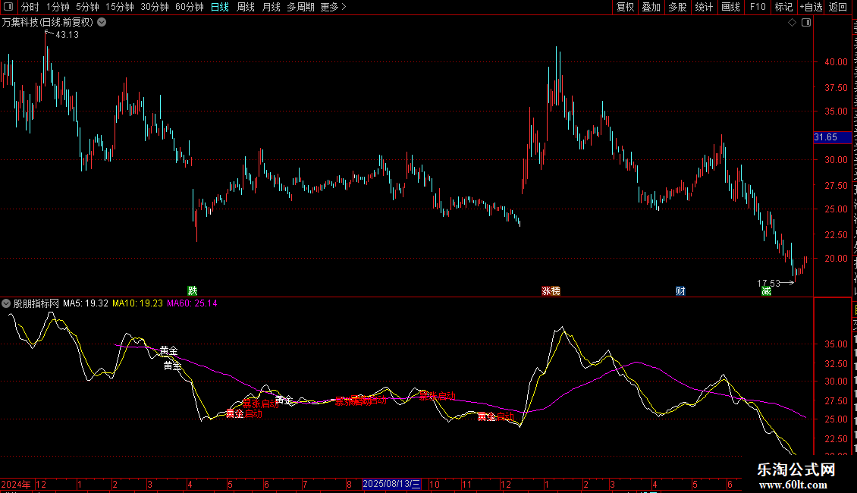Select the 5分钟 period
The height and width of the screenshot is (493, 857).
87,7
